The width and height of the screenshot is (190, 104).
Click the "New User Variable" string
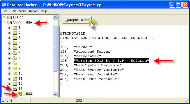[95, 75]
